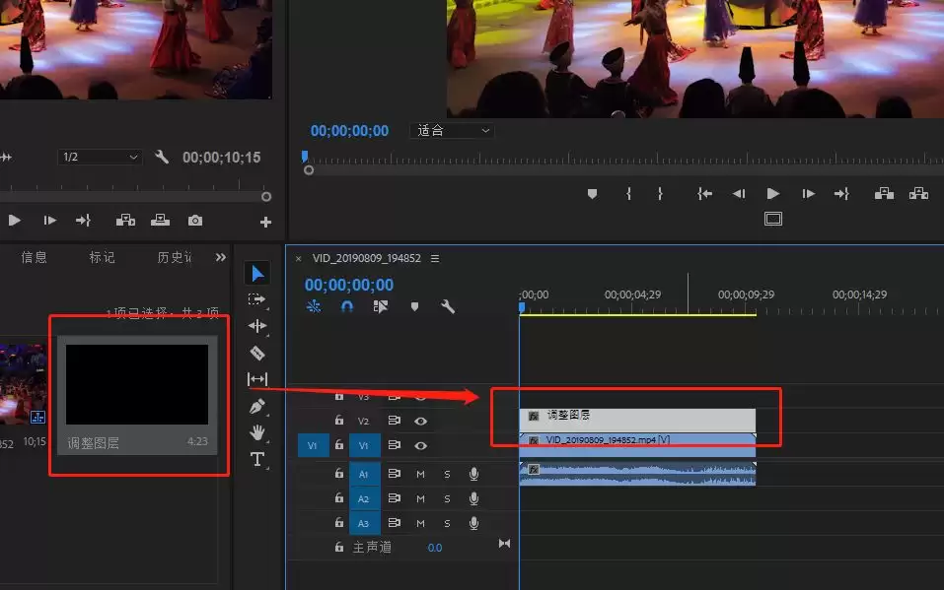
Task: Mute the A2 audio track
Action: [x=420, y=499]
